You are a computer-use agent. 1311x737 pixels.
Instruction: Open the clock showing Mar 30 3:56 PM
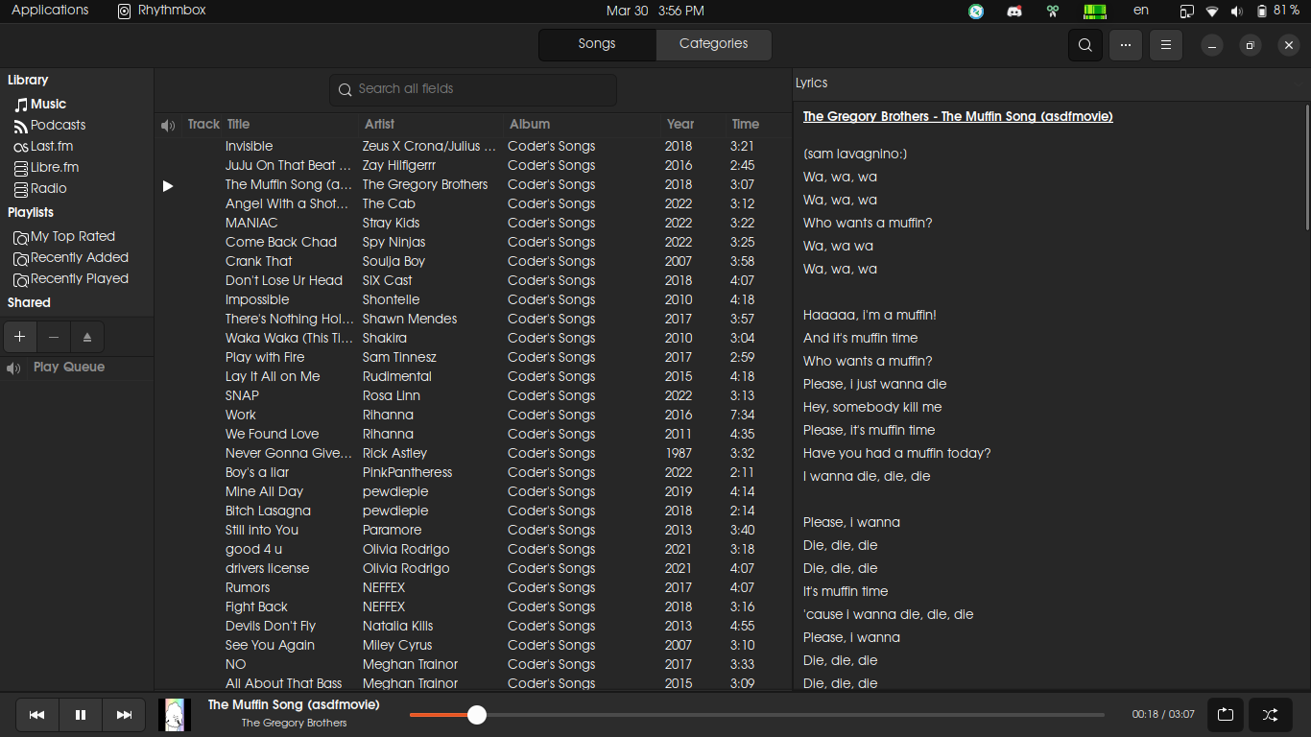pos(655,11)
